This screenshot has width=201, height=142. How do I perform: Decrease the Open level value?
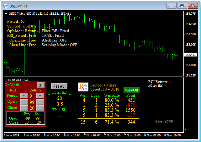click(x=24, y=102)
